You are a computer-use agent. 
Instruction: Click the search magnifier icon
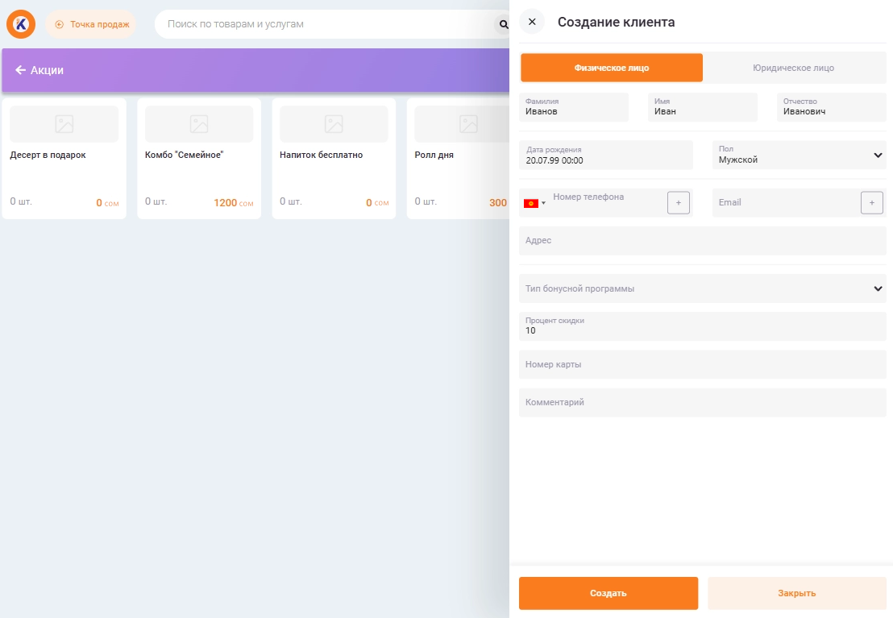[504, 24]
